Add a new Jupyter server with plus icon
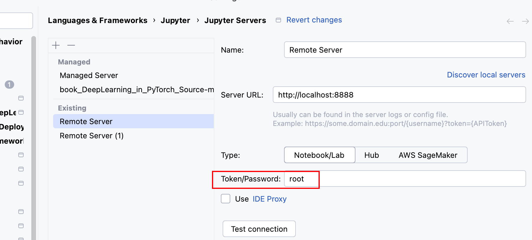Viewport: 532px width, 240px height. coord(56,45)
